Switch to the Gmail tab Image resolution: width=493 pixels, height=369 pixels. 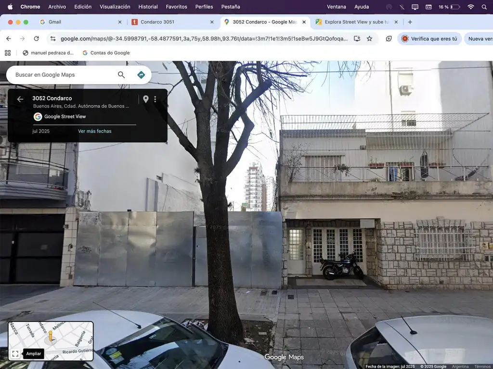tap(77, 22)
